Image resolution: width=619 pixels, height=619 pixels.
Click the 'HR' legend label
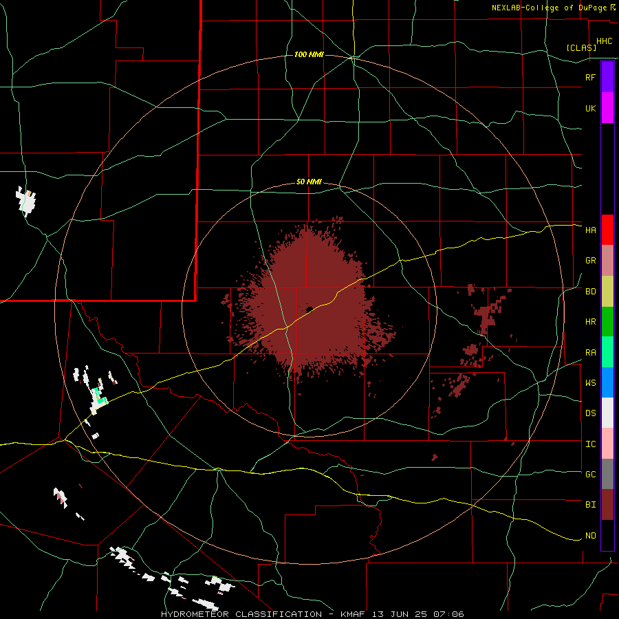590,322
